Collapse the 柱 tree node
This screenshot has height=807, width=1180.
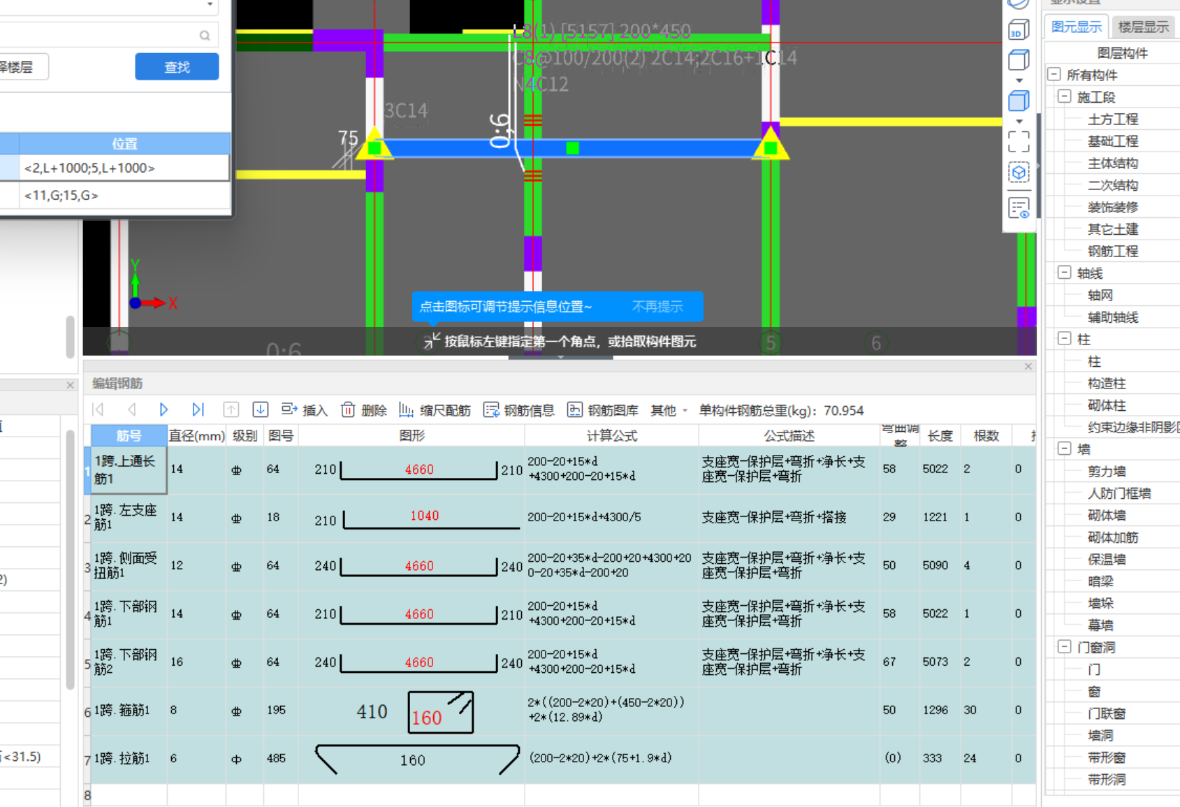click(x=1064, y=339)
